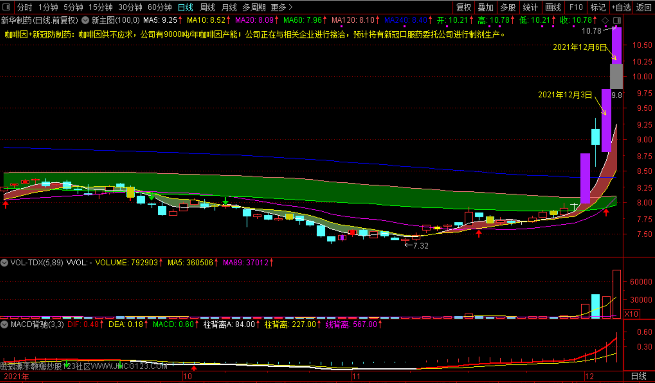Click the 日线 label at bottom right

(x=639, y=376)
